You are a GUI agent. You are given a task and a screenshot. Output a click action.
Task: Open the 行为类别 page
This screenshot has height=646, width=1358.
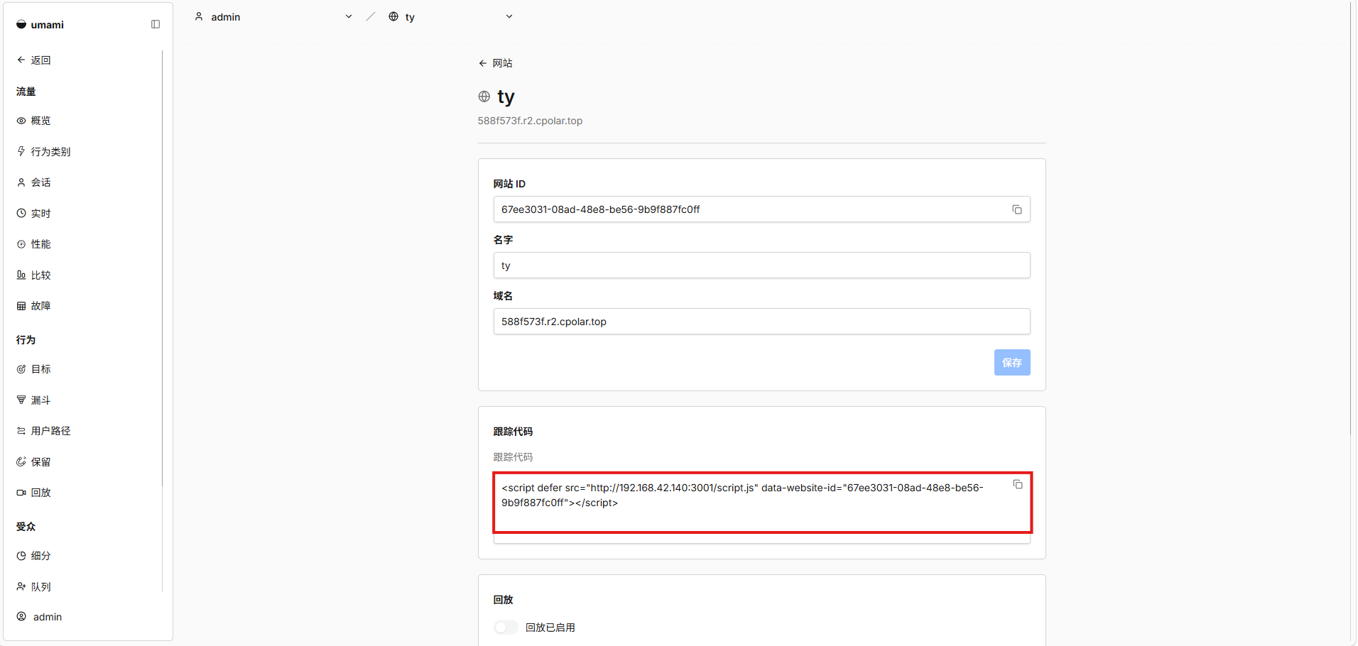point(44,152)
